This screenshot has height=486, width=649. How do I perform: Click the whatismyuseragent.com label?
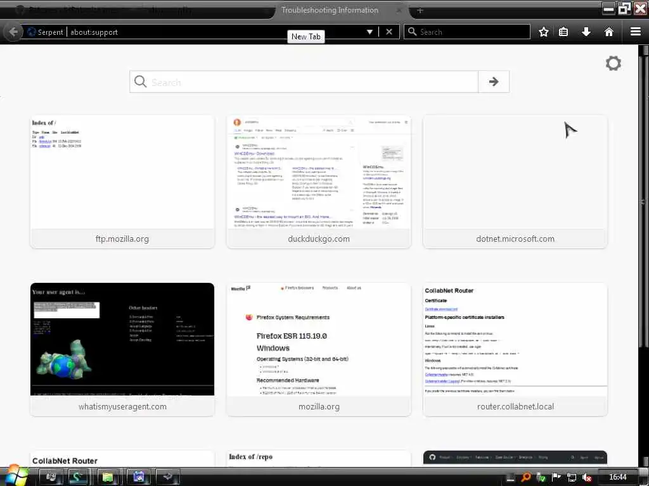click(122, 407)
